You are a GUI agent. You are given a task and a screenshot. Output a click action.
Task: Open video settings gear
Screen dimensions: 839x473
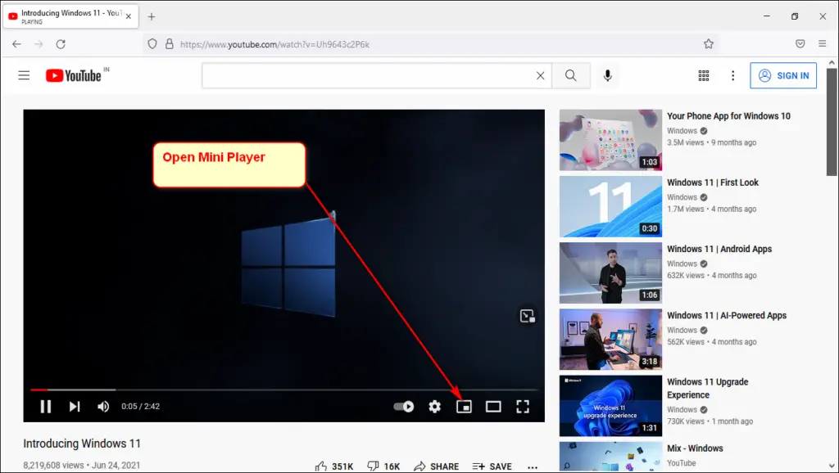(434, 407)
